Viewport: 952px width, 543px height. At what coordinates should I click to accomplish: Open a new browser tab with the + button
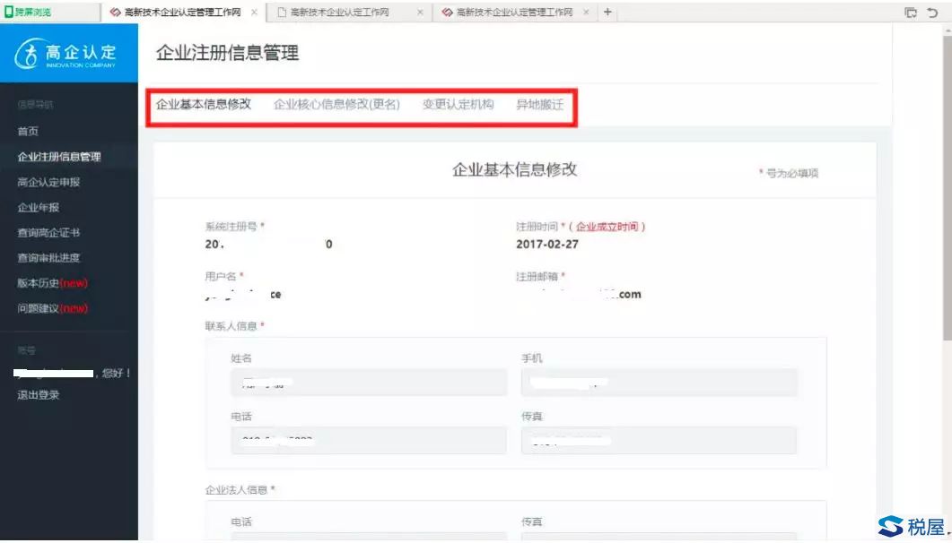[x=608, y=13]
